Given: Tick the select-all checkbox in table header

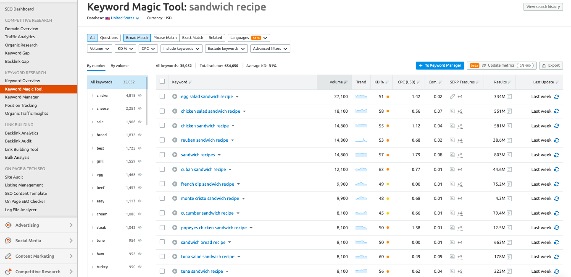Looking at the screenshot, I should pyautogui.click(x=162, y=82).
